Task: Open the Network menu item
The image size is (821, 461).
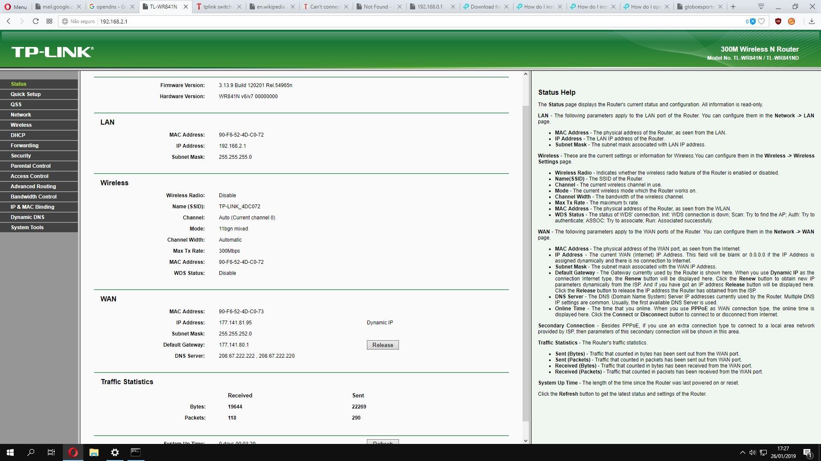Action: [39, 115]
